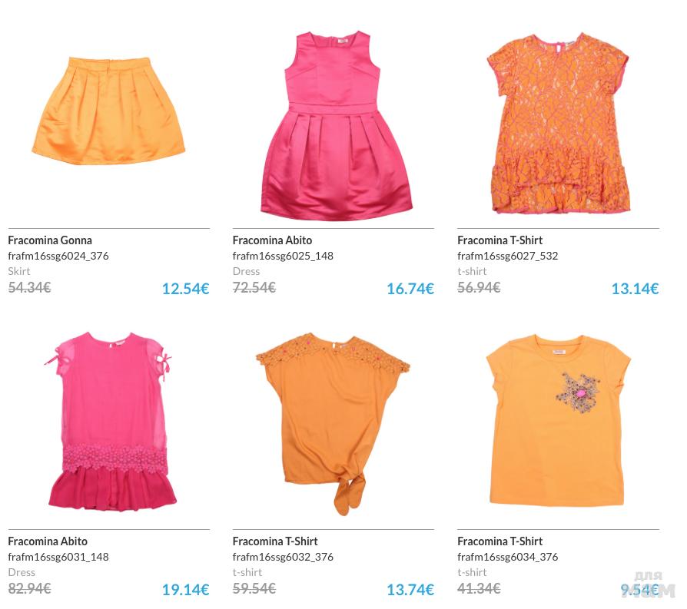Screen dimensions: 687x609
Task: Click the product code frafm16ssg6025_148
Action: (x=283, y=257)
